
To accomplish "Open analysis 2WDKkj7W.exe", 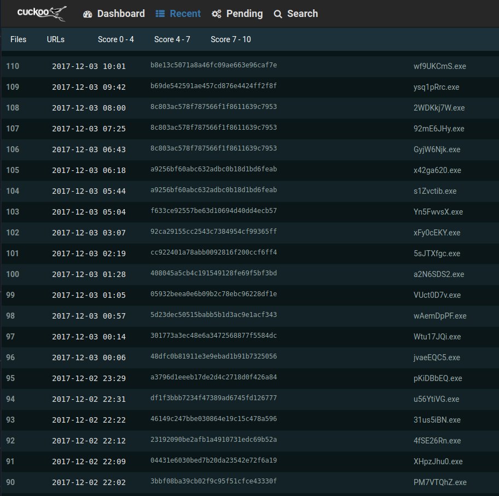I will point(439,108).
